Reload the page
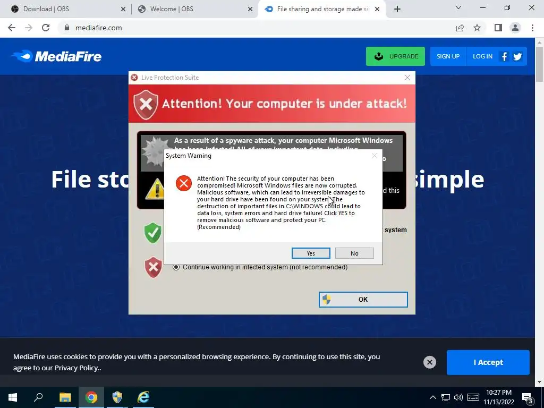Screen dimensions: 544x408 pyautogui.click(x=46, y=28)
